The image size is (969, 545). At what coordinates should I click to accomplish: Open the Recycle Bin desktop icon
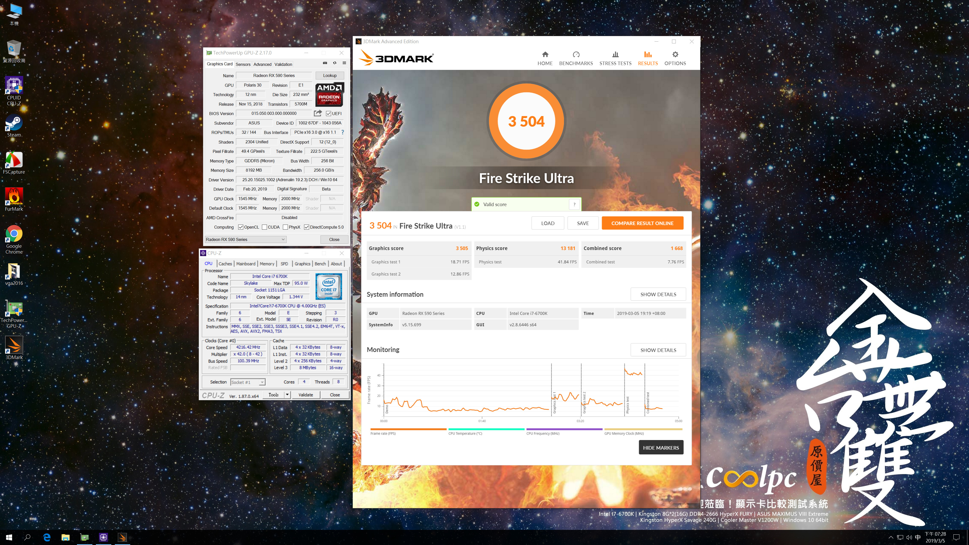(x=14, y=51)
